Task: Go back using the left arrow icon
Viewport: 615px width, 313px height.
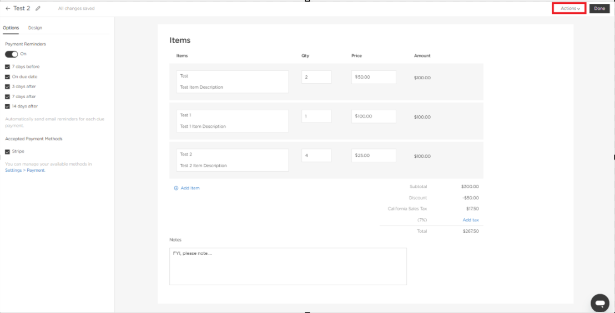Action: click(x=8, y=8)
